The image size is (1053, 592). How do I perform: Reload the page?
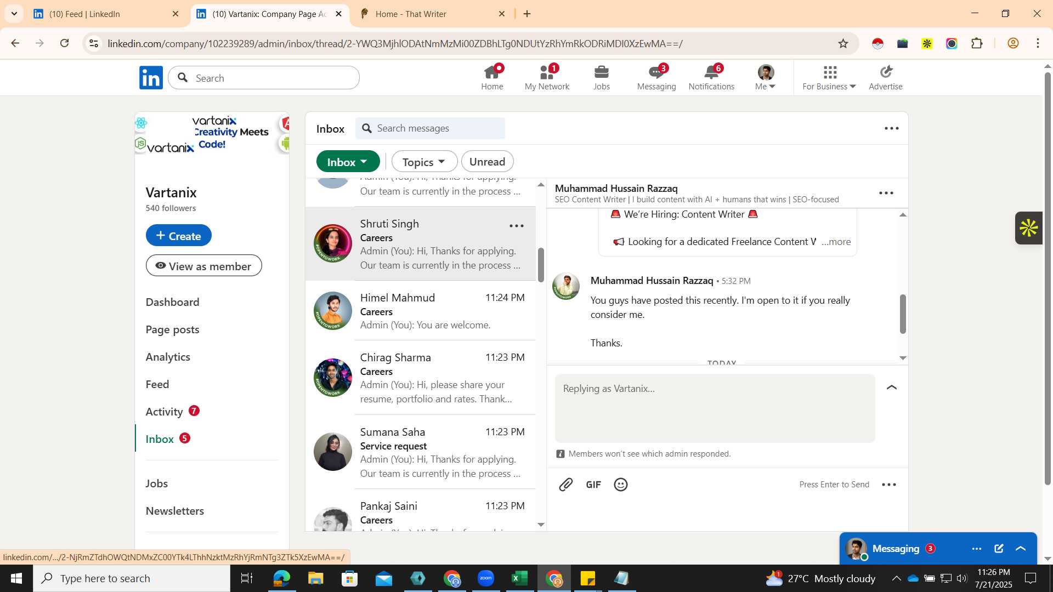click(x=65, y=43)
